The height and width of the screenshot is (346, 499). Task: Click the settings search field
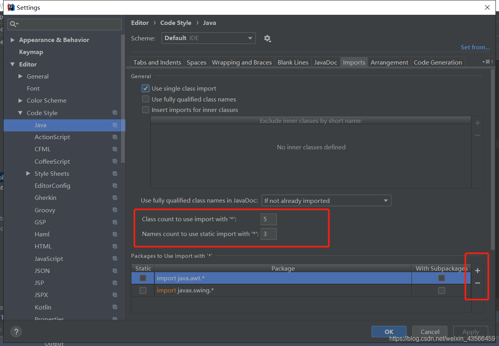click(x=65, y=24)
